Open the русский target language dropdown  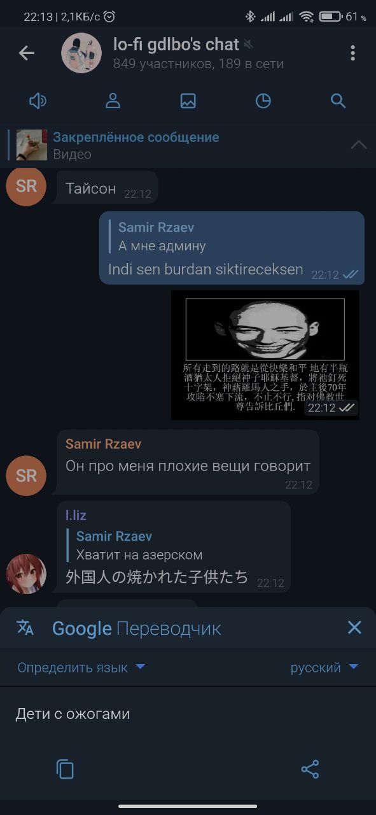324,667
